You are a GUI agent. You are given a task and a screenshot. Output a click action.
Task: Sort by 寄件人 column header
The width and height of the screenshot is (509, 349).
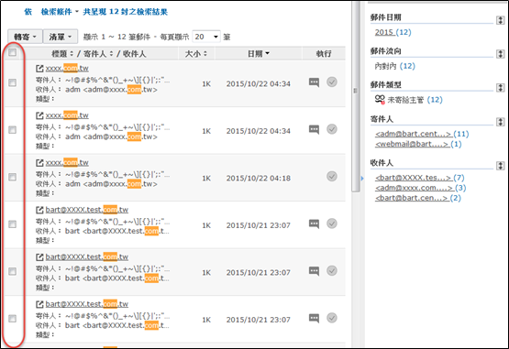point(98,54)
